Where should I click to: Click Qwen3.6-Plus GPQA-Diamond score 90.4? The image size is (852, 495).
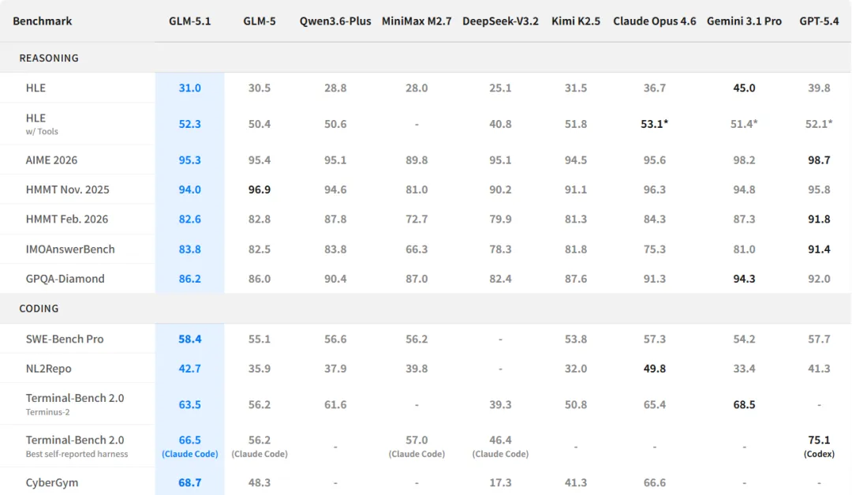(335, 279)
